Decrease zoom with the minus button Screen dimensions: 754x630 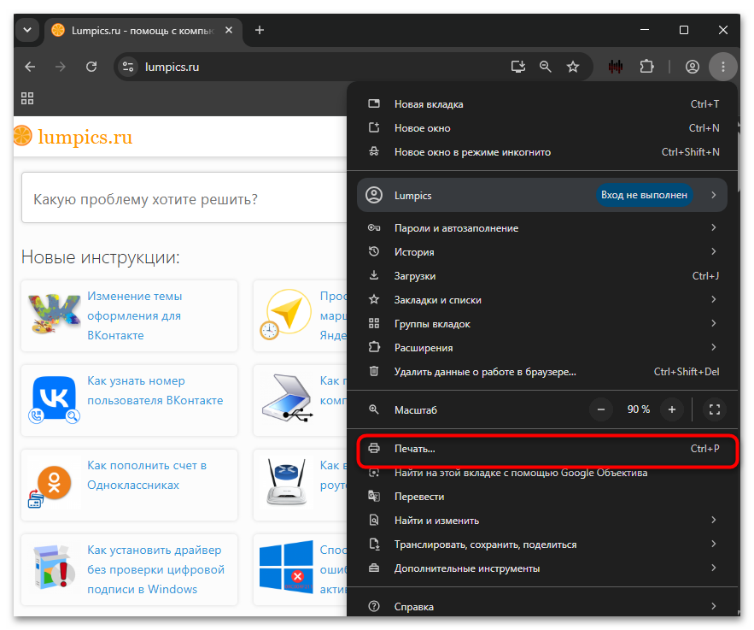(x=601, y=409)
